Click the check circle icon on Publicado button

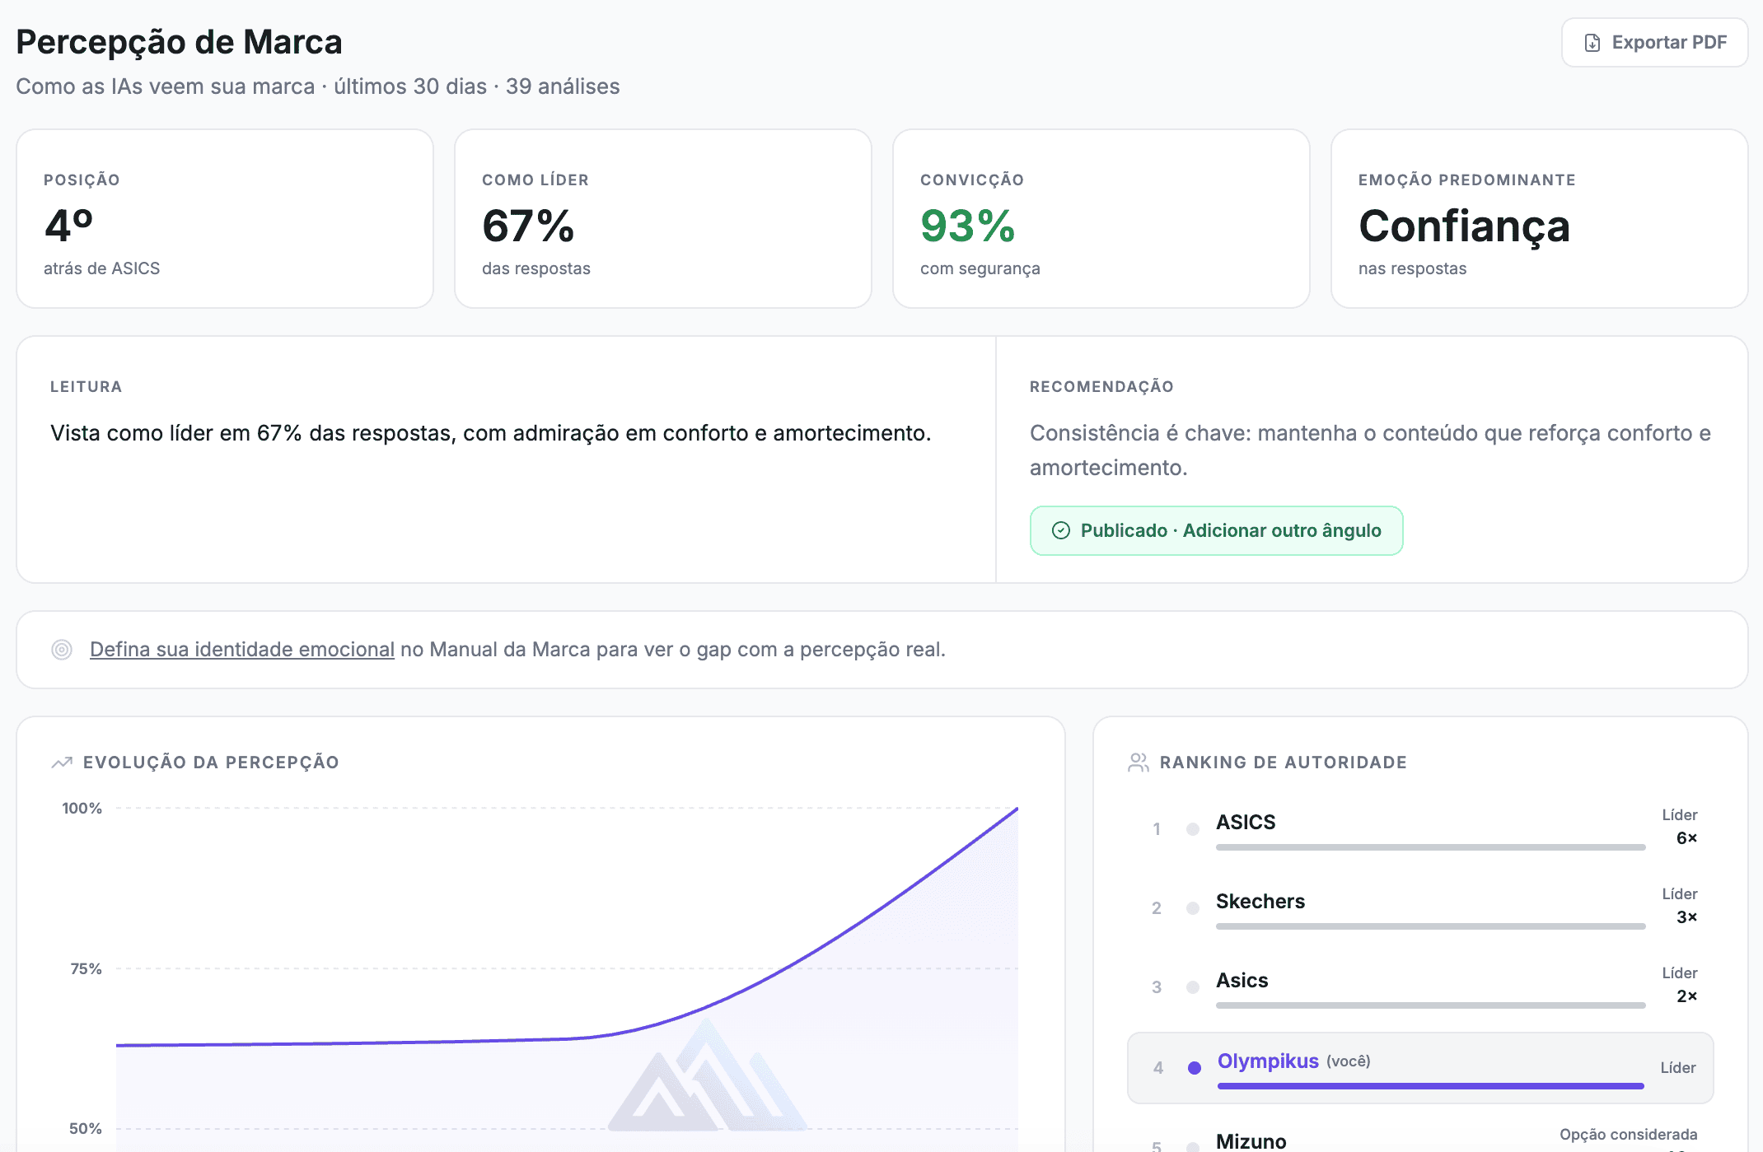click(1061, 530)
